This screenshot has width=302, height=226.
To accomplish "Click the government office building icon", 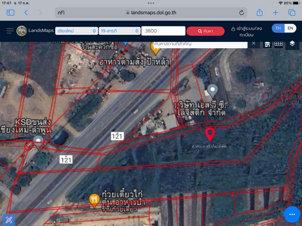I will click(267, 44).
